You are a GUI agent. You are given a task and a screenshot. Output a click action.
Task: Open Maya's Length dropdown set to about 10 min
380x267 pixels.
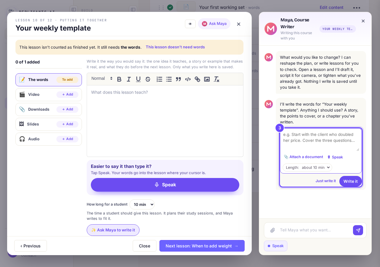coord(307,168)
